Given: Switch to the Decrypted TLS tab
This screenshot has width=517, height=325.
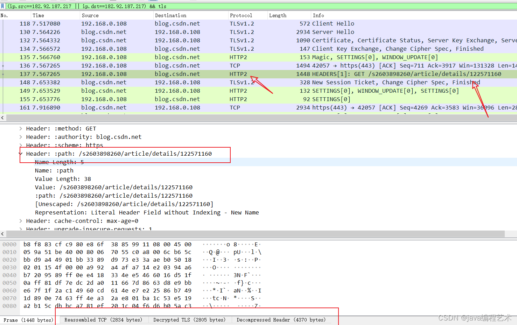Looking at the screenshot, I should [189, 320].
